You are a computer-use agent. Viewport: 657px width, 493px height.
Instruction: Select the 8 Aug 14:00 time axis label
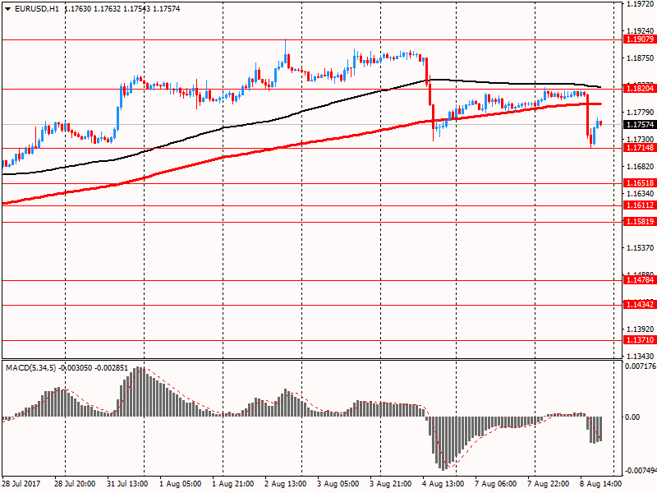pos(601,484)
